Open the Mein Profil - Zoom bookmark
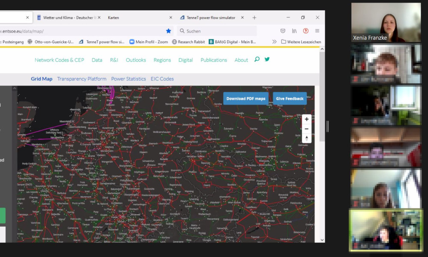Viewport: 428px width, 257px height. (149, 42)
